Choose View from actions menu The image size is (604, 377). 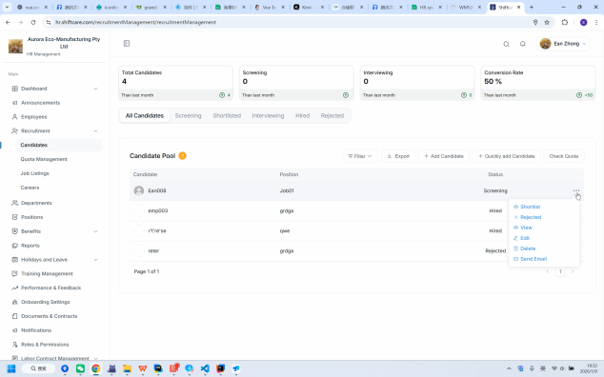pyautogui.click(x=523, y=228)
